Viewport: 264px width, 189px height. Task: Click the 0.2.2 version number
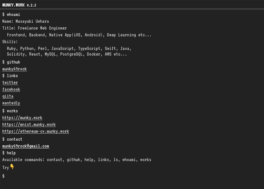[32, 5]
